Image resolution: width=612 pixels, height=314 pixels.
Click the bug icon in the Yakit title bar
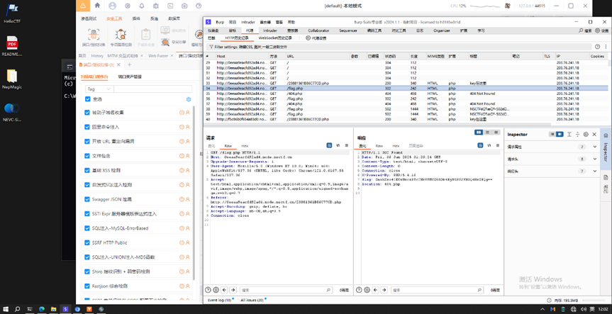[156, 6]
